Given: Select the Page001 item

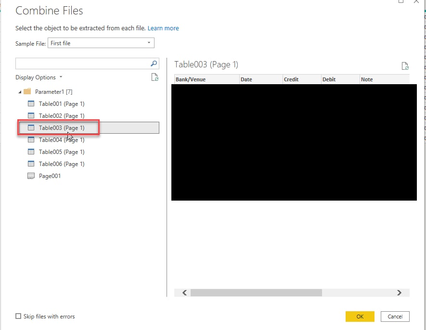Looking at the screenshot, I should pyautogui.click(x=50, y=176).
